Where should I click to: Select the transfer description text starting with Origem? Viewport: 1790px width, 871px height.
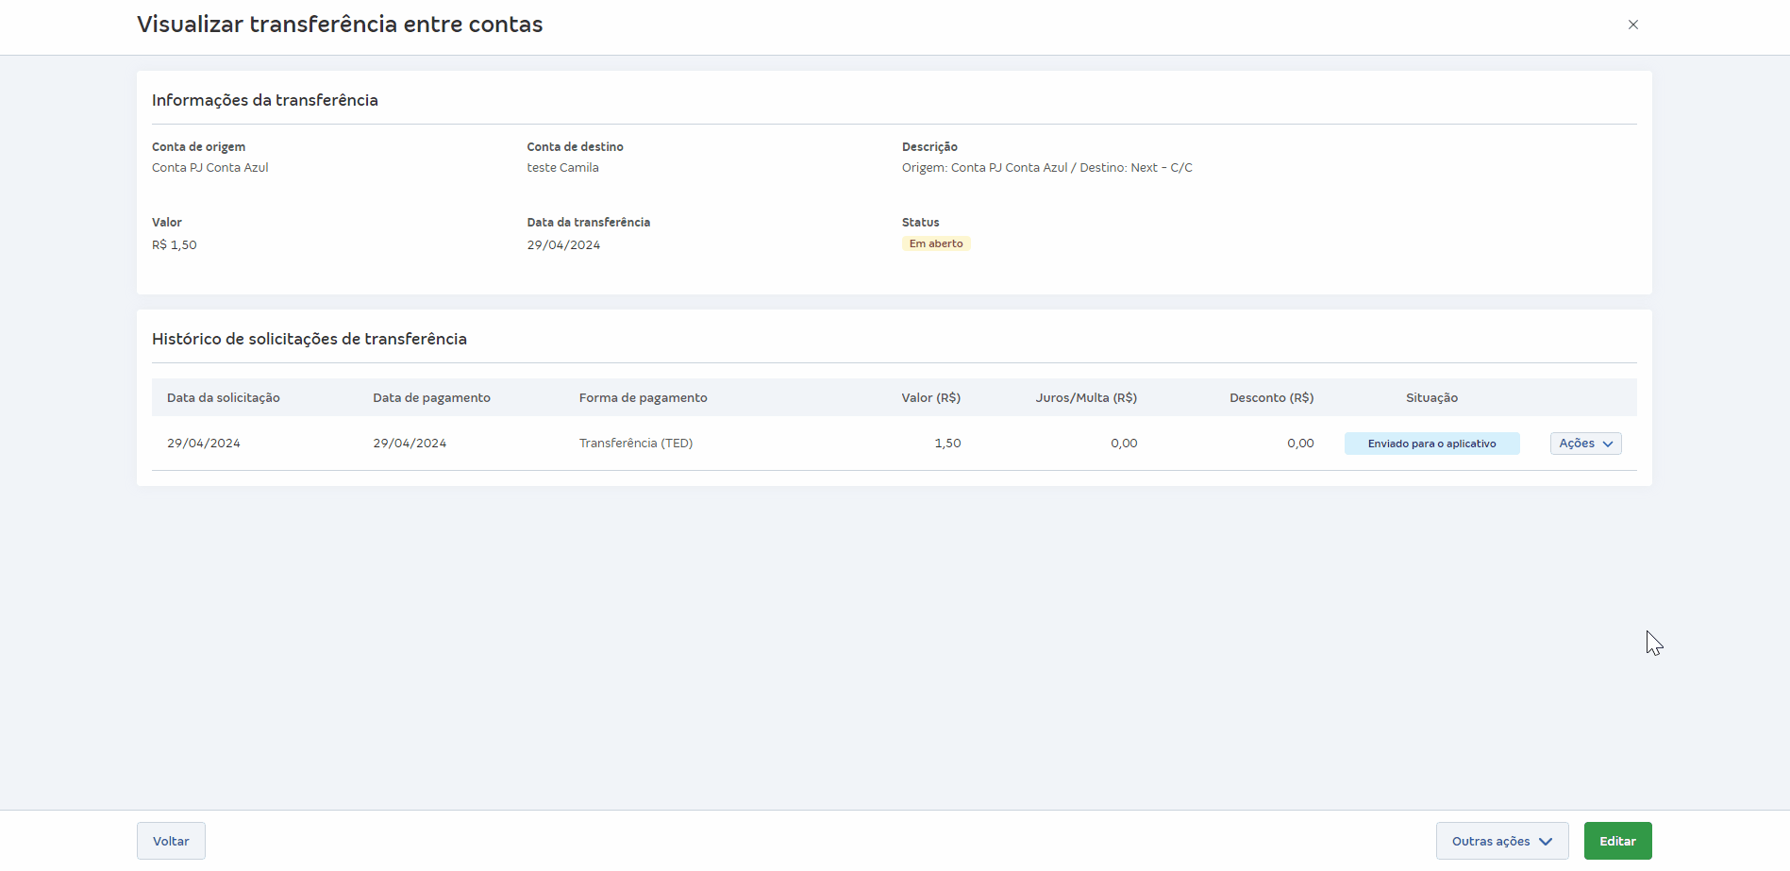pos(1046,168)
